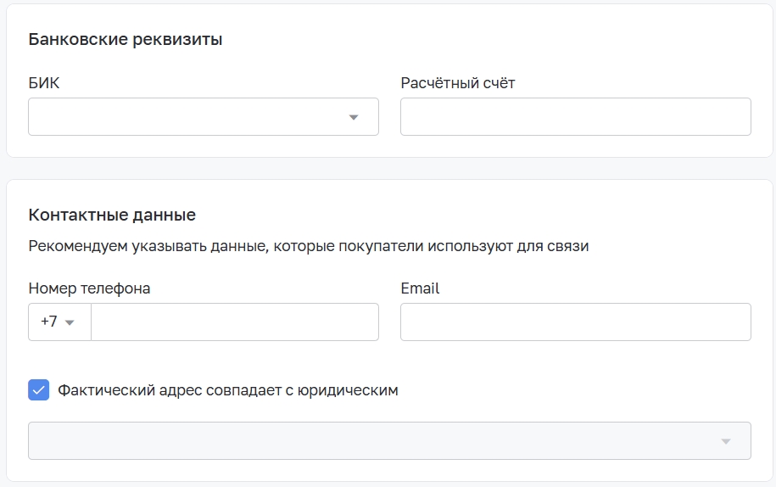Click the Банковские реквизиты section heading
Screen dimensions: 776x487
point(126,39)
